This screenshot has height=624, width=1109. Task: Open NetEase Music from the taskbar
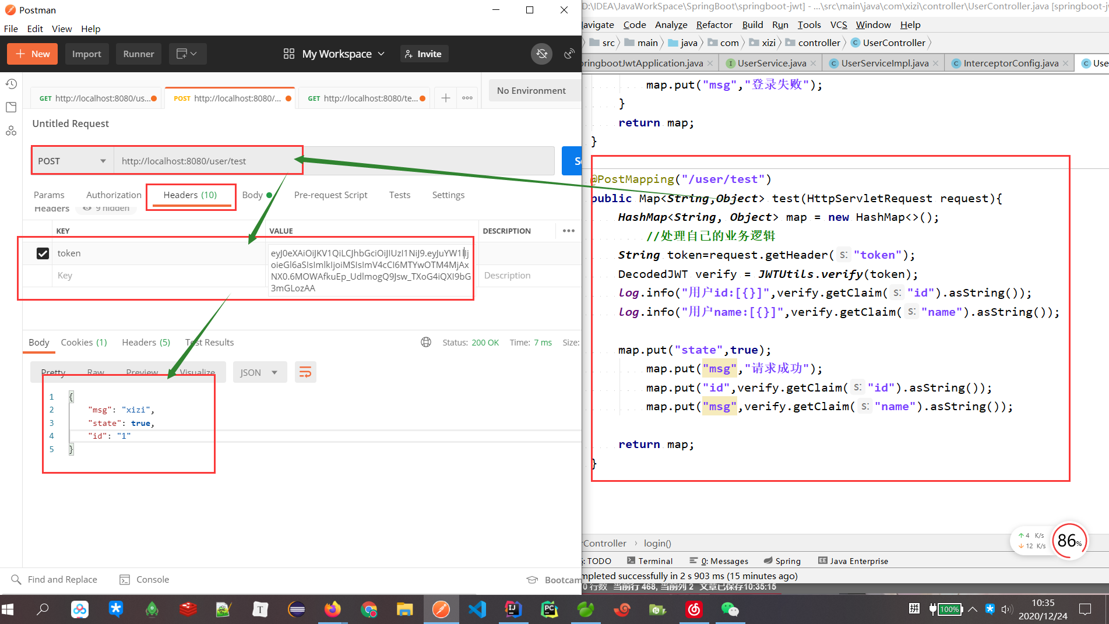coord(693,609)
